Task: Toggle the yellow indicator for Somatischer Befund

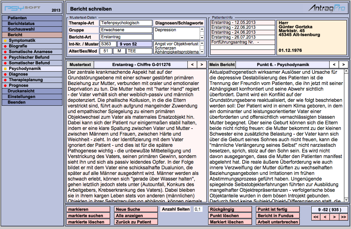Action: point(5,63)
